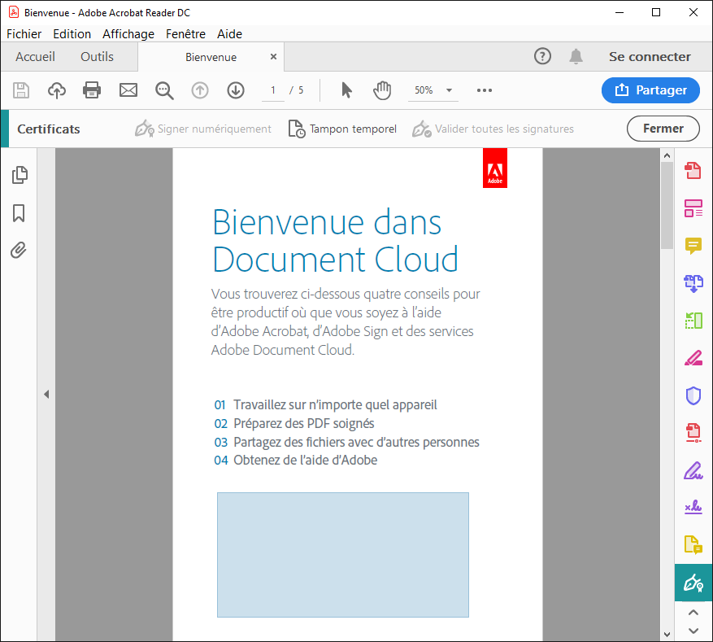This screenshot has height=642, width=713.
Task: Open the Comment tool yellow bubble
Action: tap(693, 246)
